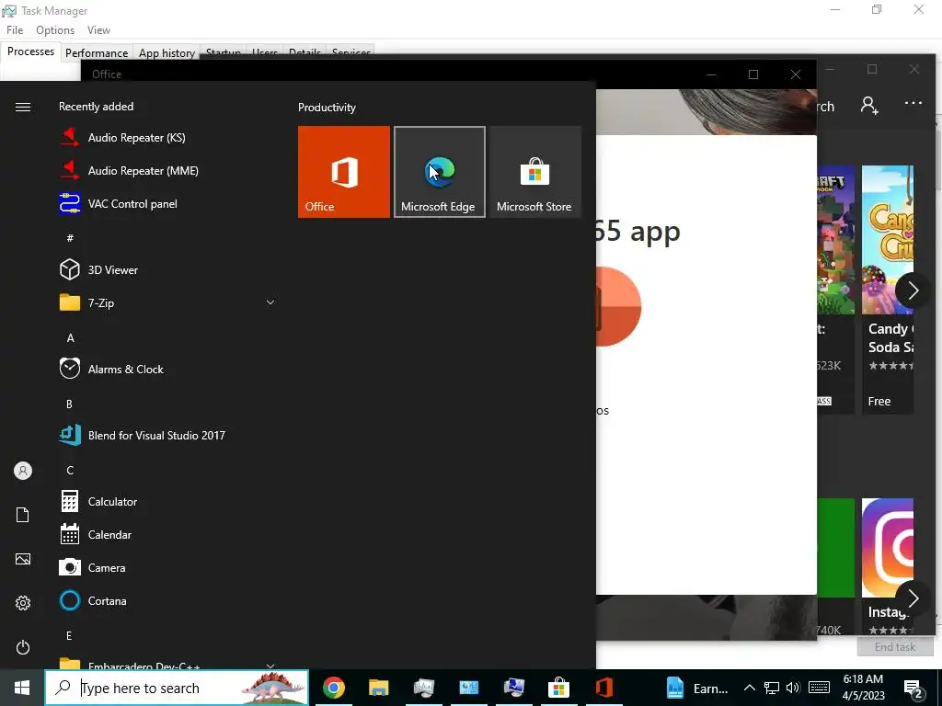The width and height of the screenshot is (942, 706).
Task: Open Candy Crush Soda Saga in Store
Action: click(x=888, y=290)
